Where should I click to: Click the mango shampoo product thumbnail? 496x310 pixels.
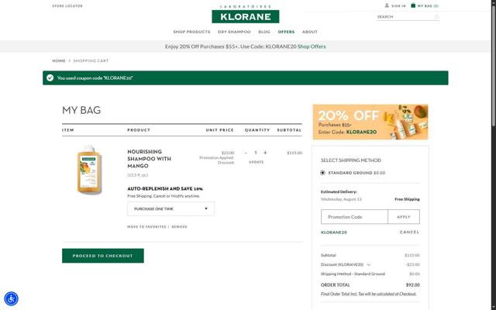click(x=89, y=170)
